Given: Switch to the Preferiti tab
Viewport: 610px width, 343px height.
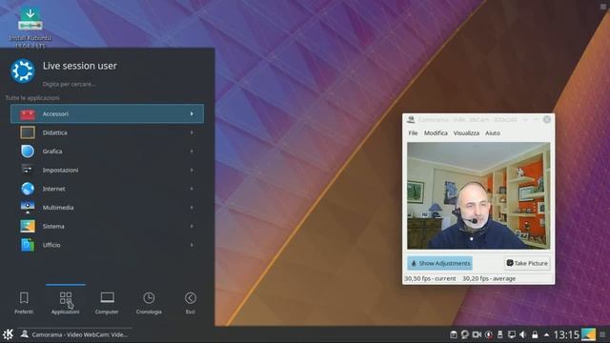Looking at the screenshot, I should pos(24,303).
